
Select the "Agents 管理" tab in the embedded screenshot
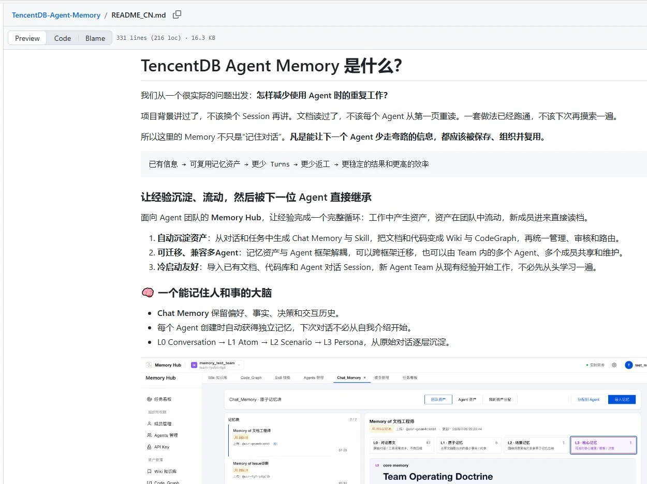coord(314,378)
